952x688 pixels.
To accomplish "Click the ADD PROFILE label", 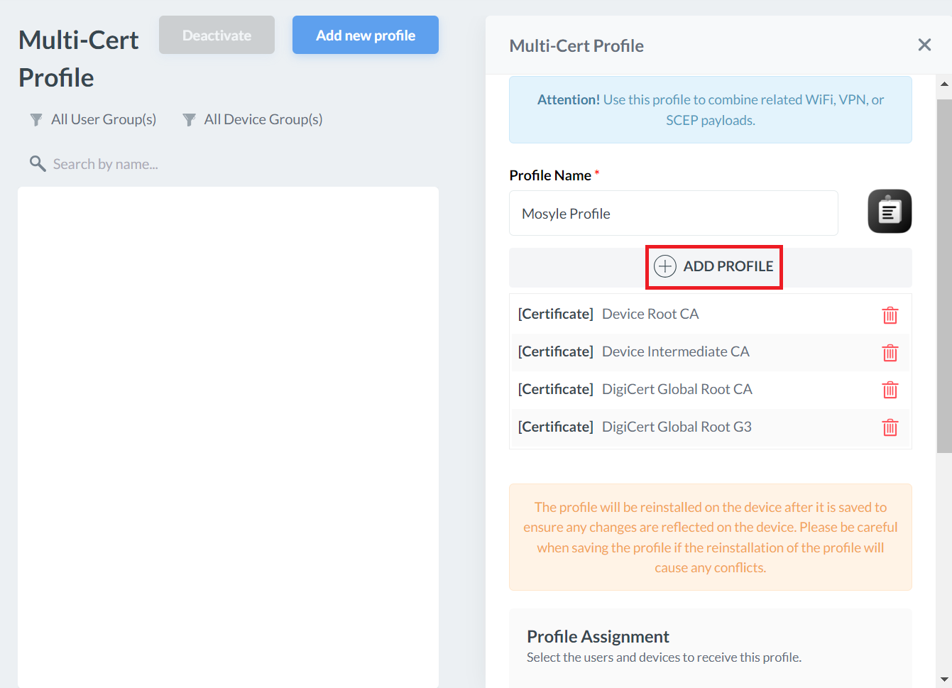I will [728, 266].
